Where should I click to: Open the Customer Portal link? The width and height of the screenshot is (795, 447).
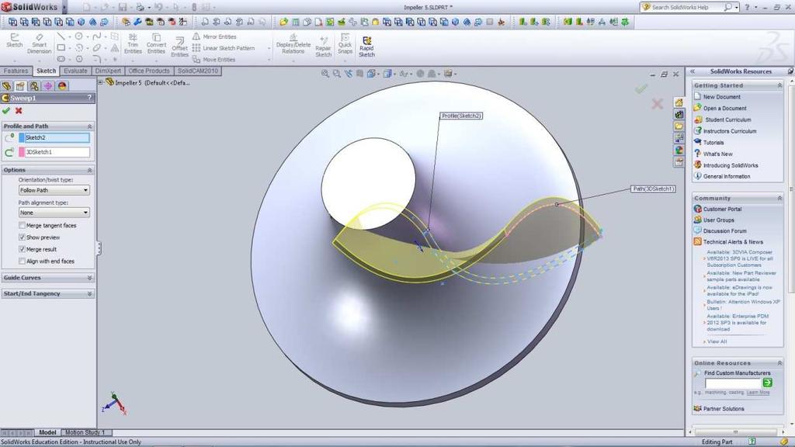722,209
